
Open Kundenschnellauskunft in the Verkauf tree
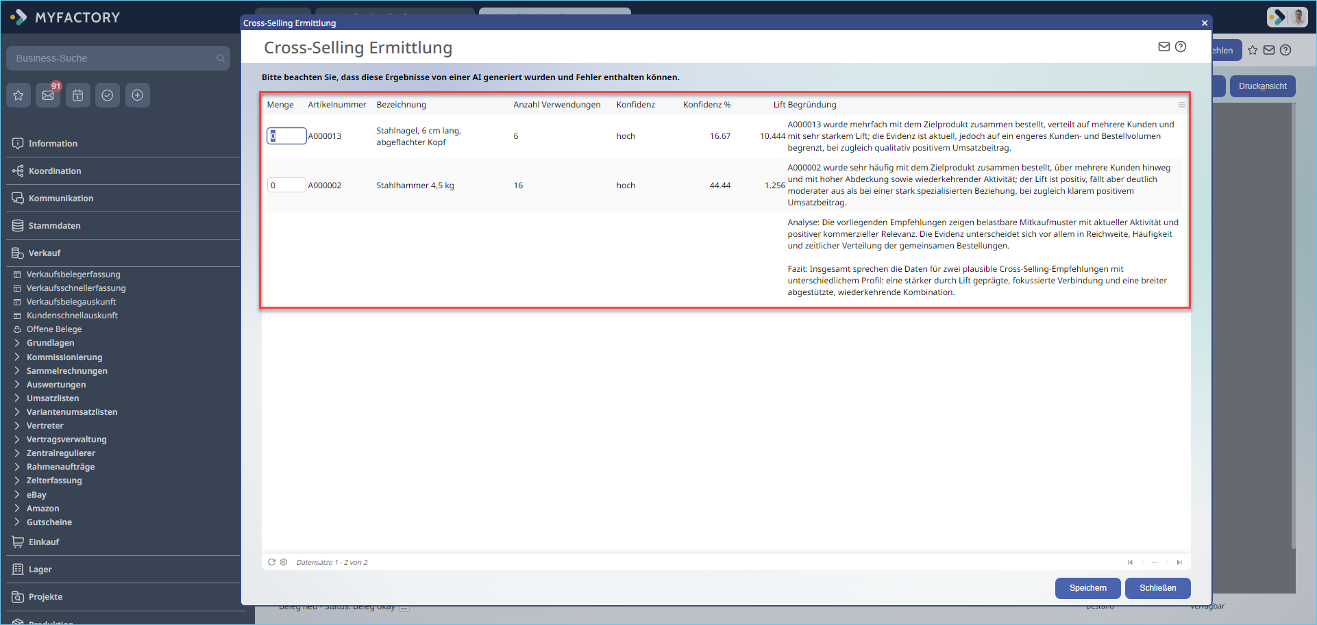click(x=72, y=316)
